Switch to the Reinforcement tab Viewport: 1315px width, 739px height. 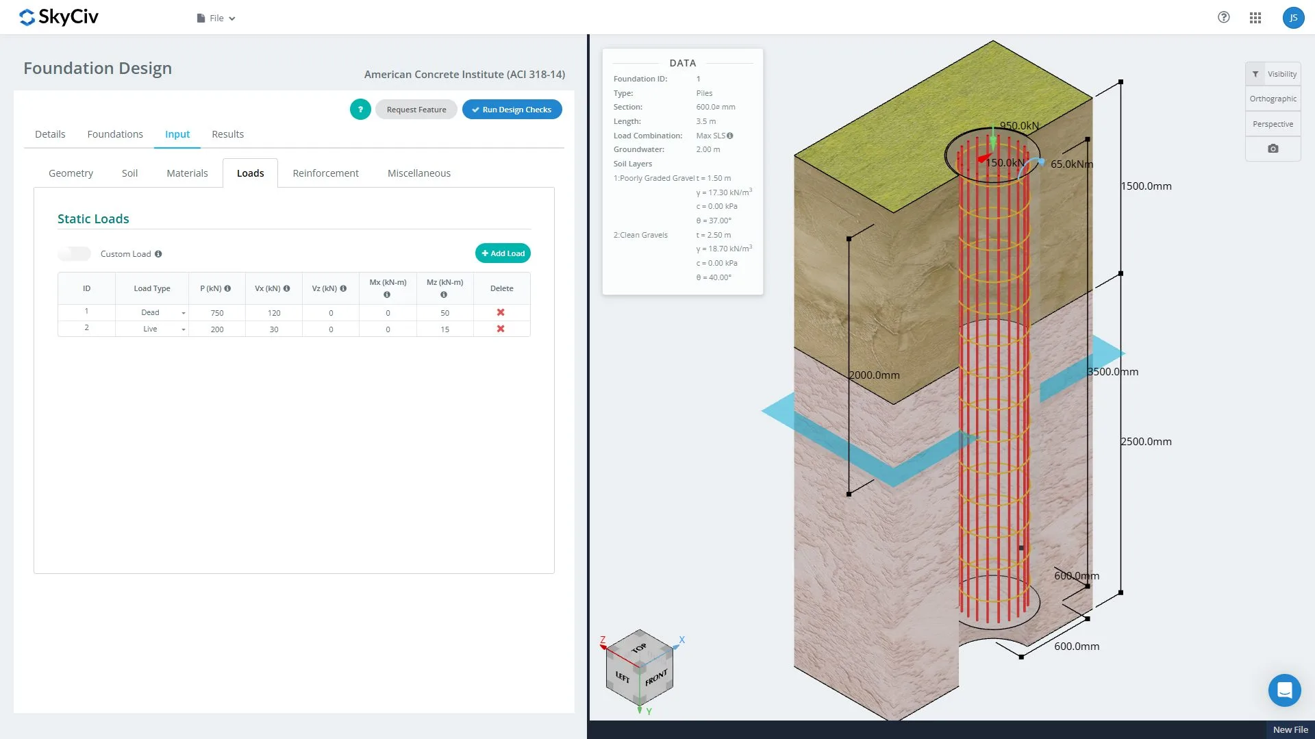point(325,173)
